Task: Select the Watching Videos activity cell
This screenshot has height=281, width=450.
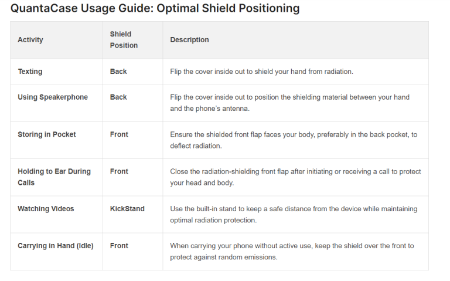Action: coord(46,209)
